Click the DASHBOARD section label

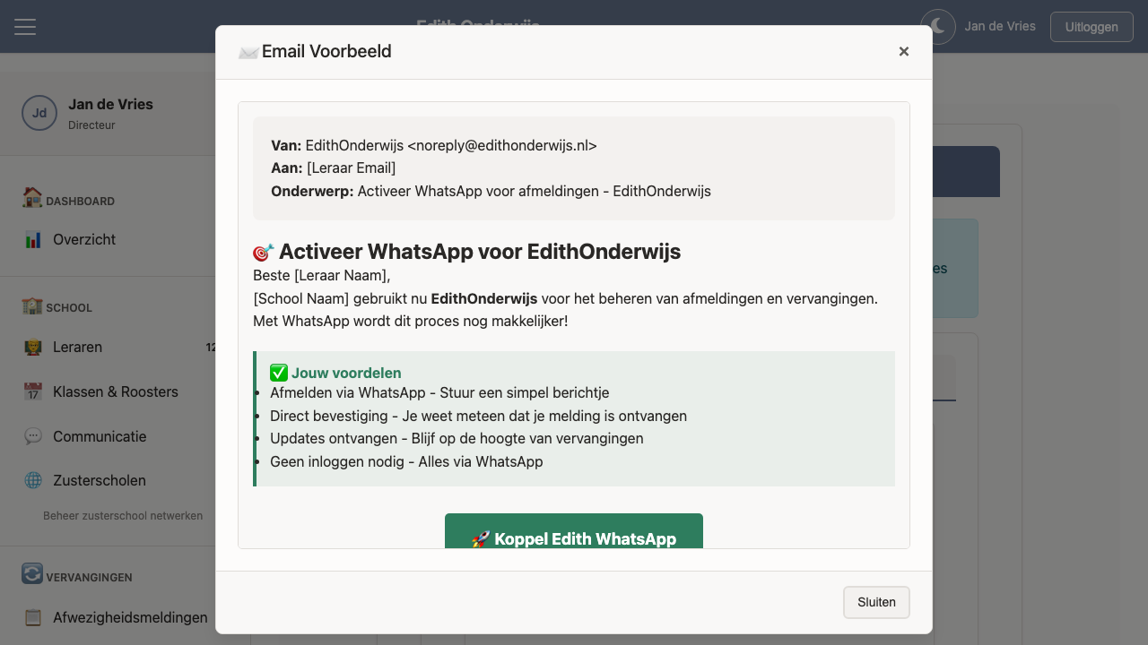(80, 202)
